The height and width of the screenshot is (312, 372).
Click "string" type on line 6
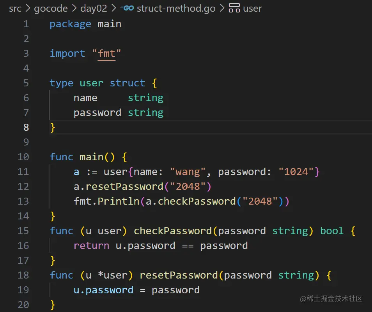(146, 98)
